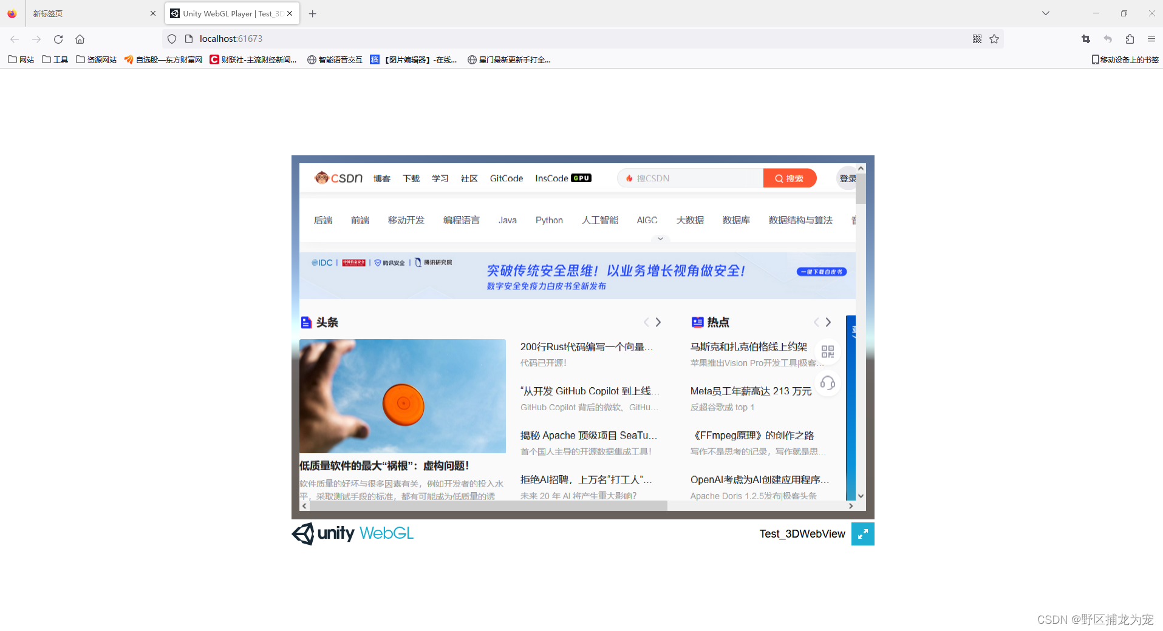
Task: Expand the category list chevron
Action: pyautogui.click(x=660, y=238)
